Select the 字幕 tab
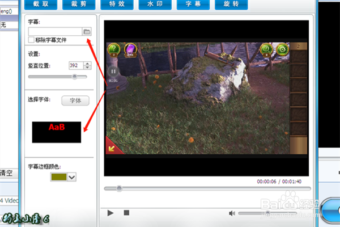The image size is (340, 227). pos(193,5)
